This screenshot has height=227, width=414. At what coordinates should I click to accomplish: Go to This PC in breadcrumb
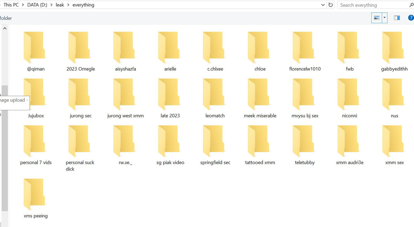click(11, 5)
